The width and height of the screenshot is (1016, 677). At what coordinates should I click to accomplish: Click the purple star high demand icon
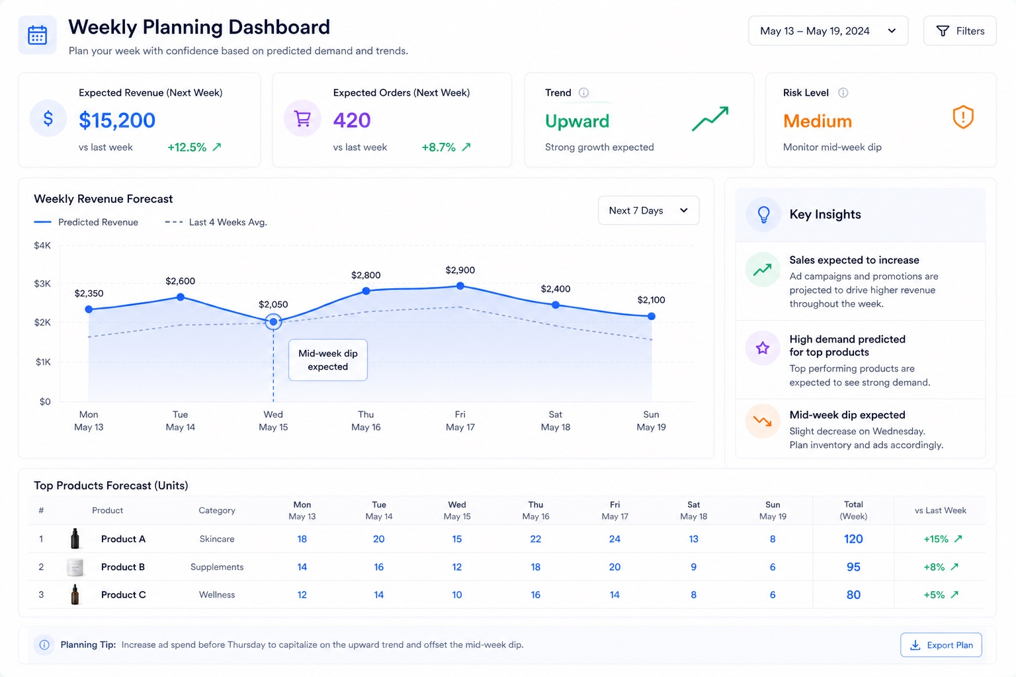[x=763, y=348]
